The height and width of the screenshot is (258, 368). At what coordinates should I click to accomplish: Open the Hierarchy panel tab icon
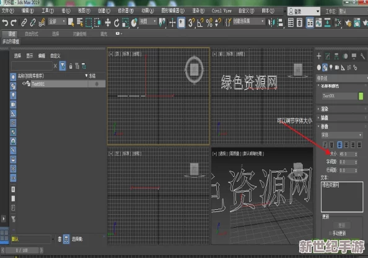point(336,56)
